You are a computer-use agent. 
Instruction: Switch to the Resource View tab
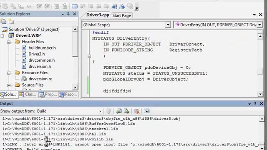[x=68, y=94]
